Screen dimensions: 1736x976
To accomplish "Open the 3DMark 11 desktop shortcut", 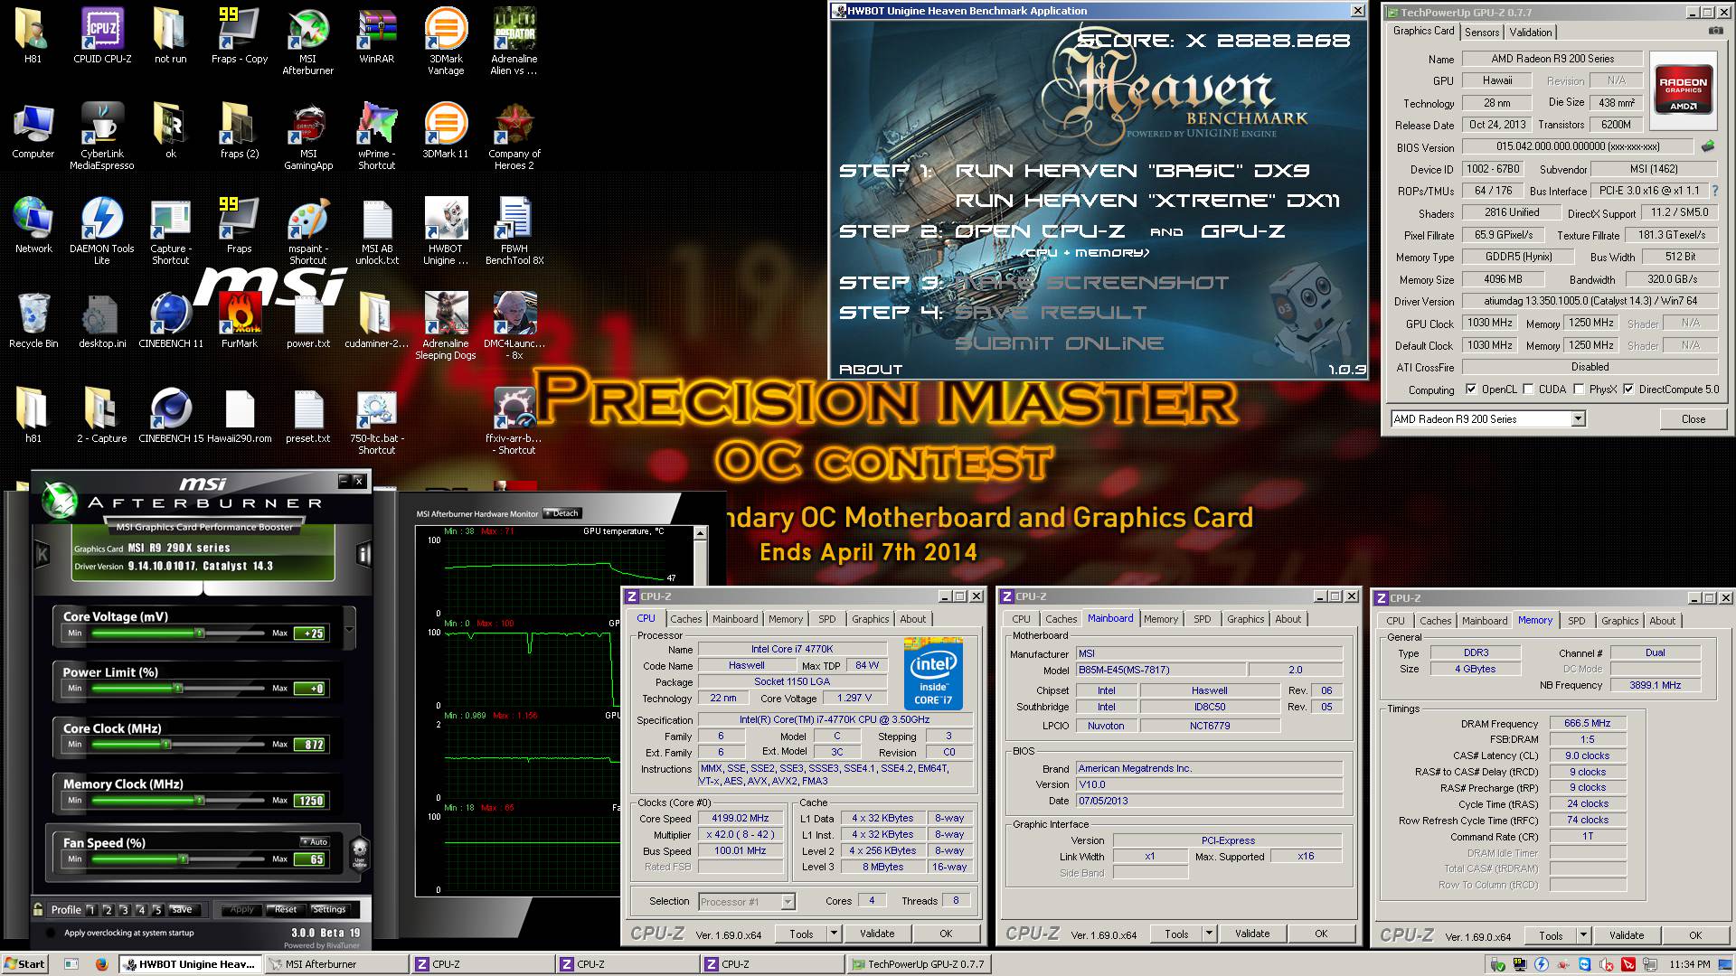I will 445,131.
